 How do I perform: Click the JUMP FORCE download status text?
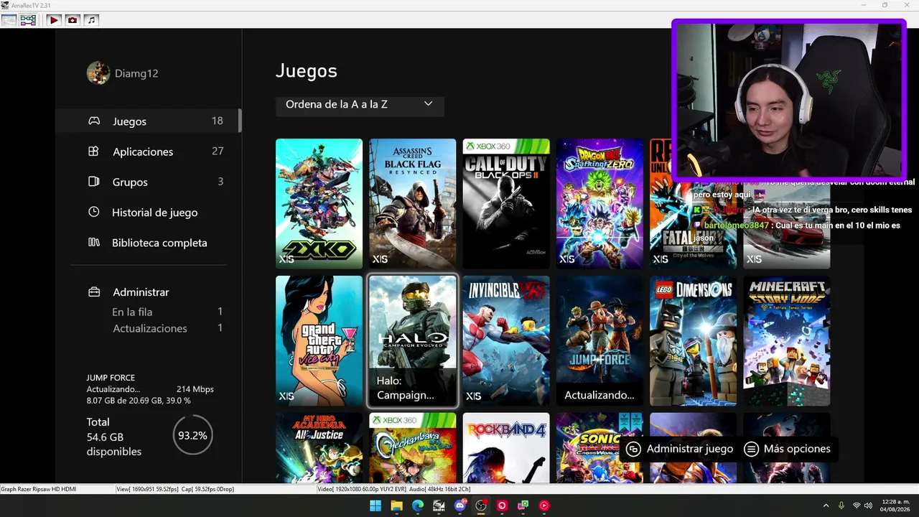[x=149, y=389]
